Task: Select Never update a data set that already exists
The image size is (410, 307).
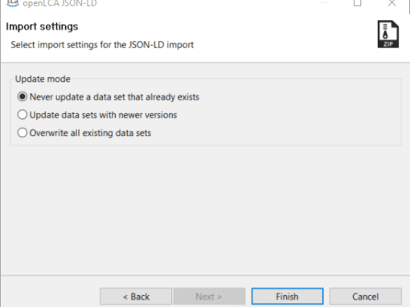Action: tap(109, 96)
